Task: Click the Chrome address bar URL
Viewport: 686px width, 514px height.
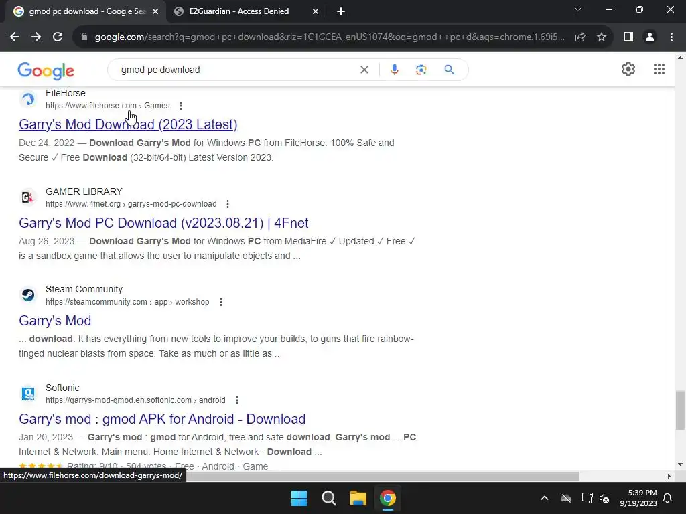Action: [x=330, y=37]
